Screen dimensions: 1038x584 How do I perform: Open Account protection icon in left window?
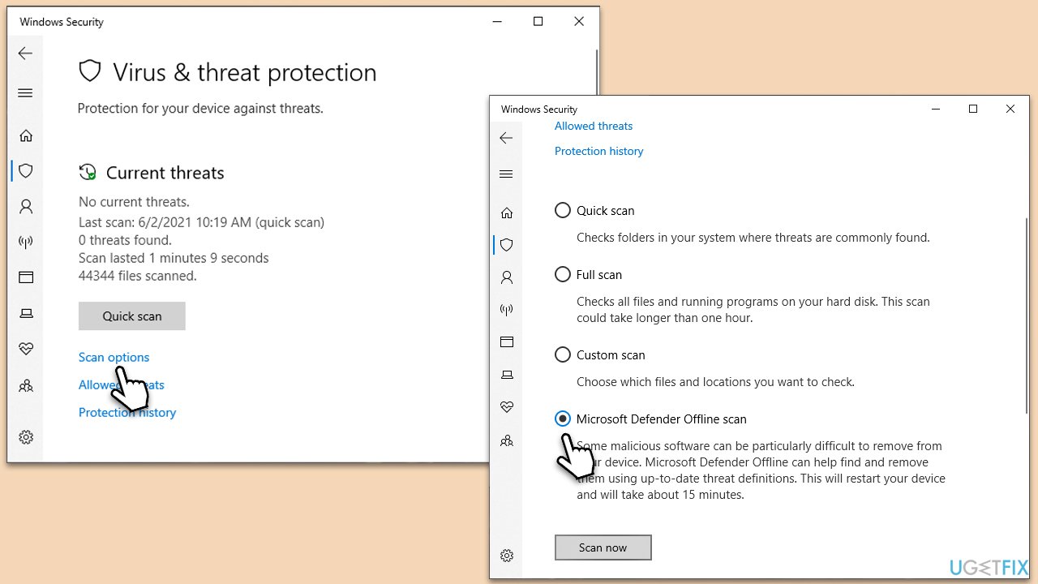26,207
